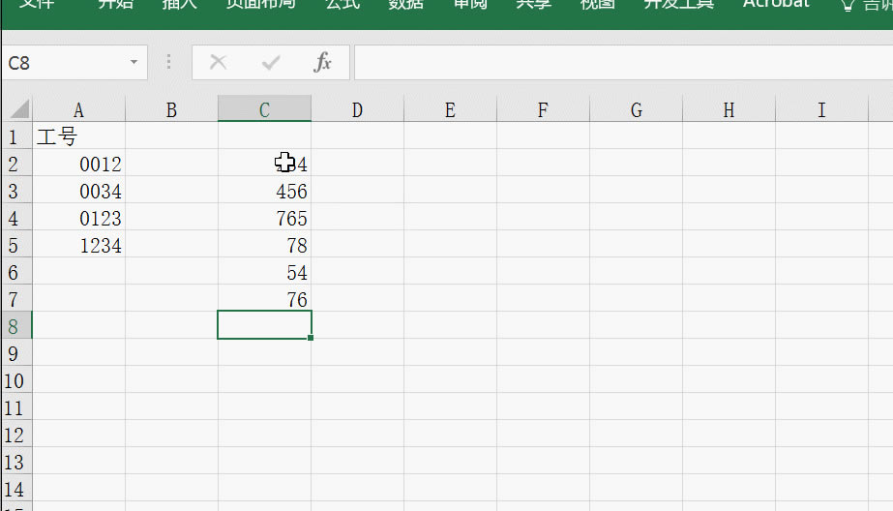Click the selected empty cell C8
The height and width of the screenshot is (511, 893).
click(264, 325)
